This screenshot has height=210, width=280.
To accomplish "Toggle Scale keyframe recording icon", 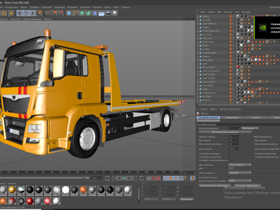I will pyautogui.click(x=170, y=178).
